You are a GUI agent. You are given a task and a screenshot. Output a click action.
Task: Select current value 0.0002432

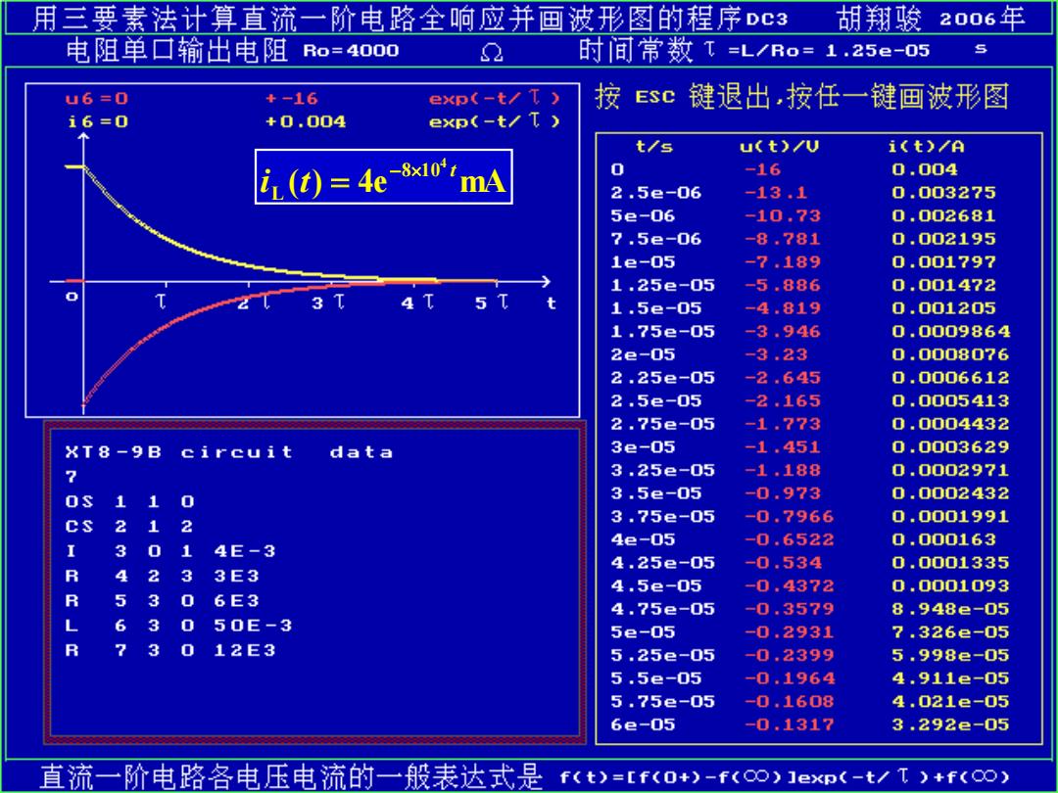(x=950, y=492)
